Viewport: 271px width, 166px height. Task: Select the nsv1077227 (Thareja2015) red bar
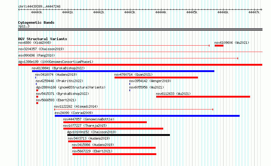point(113,129)
